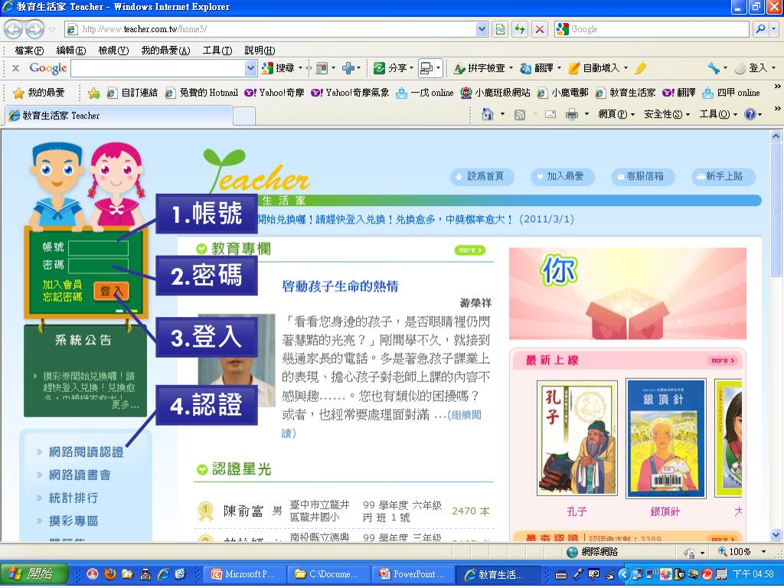Click 孔子 book cover thumbnail

click(577, 438)
